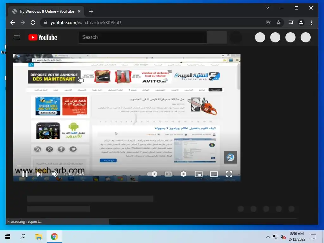Image resolution: width=324 pixels, height=243 pixels.
Task: Open Chrome three-dot menu
Action: click(x=311, y=22)
